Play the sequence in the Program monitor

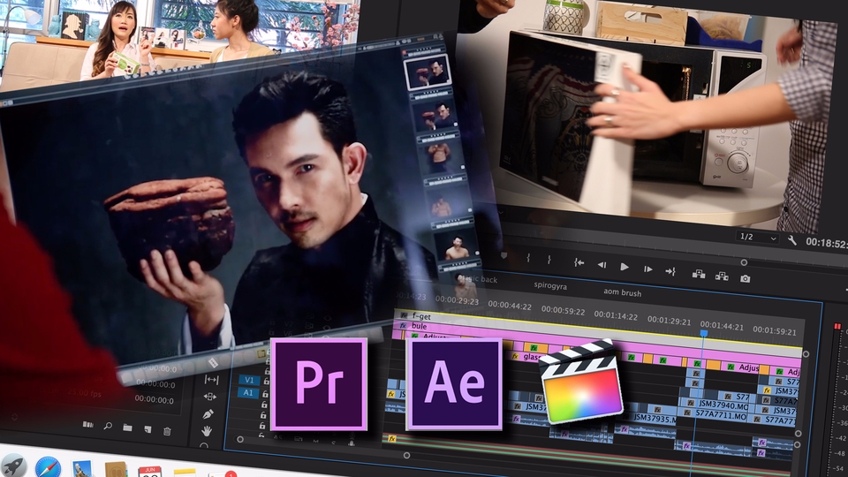tap(625, 267)
